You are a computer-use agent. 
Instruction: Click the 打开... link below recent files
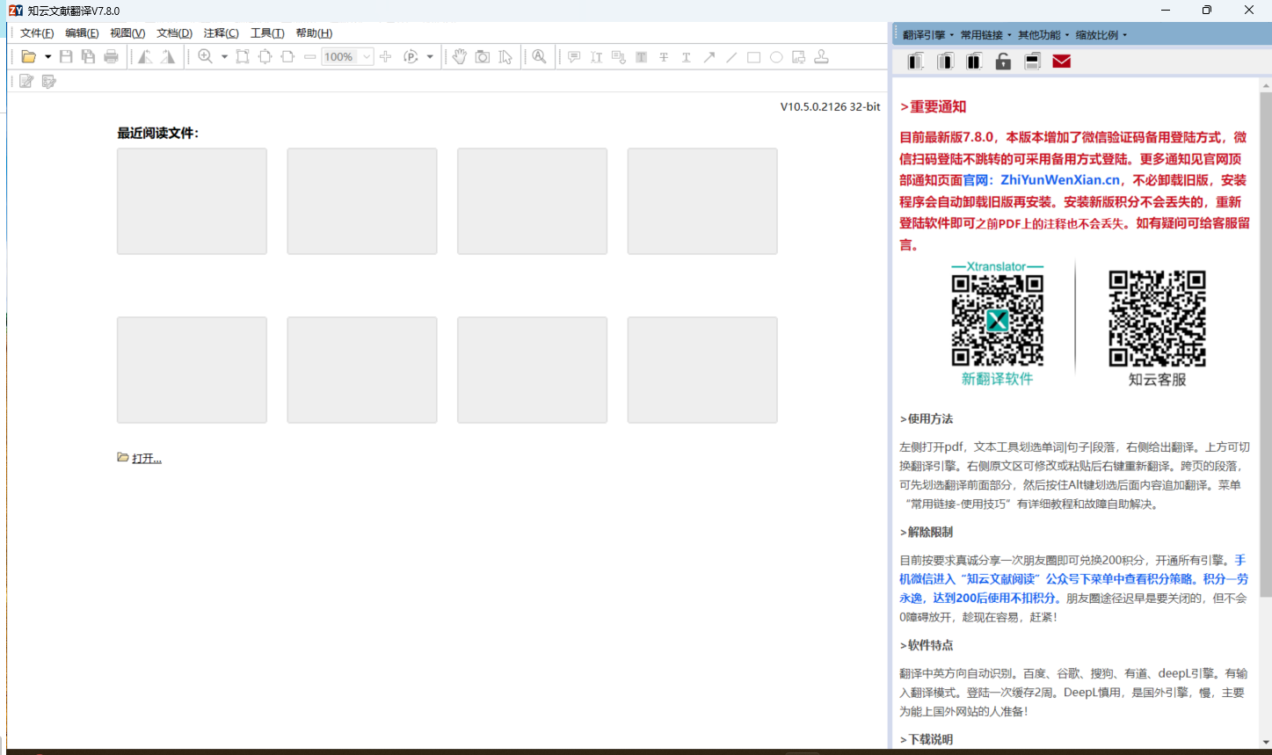[x=147, y=458]
